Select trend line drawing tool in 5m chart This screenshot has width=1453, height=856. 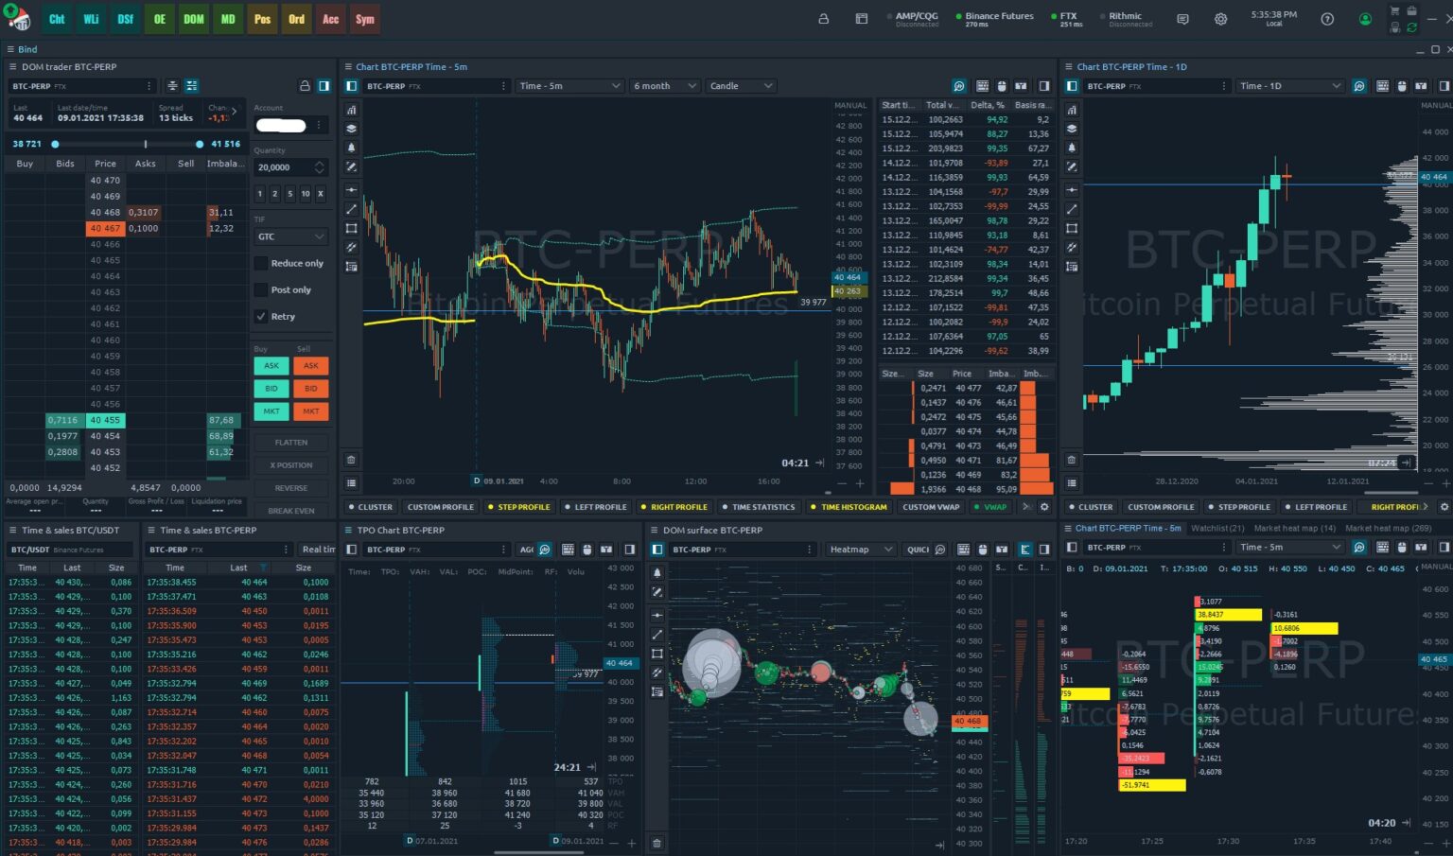351,209
